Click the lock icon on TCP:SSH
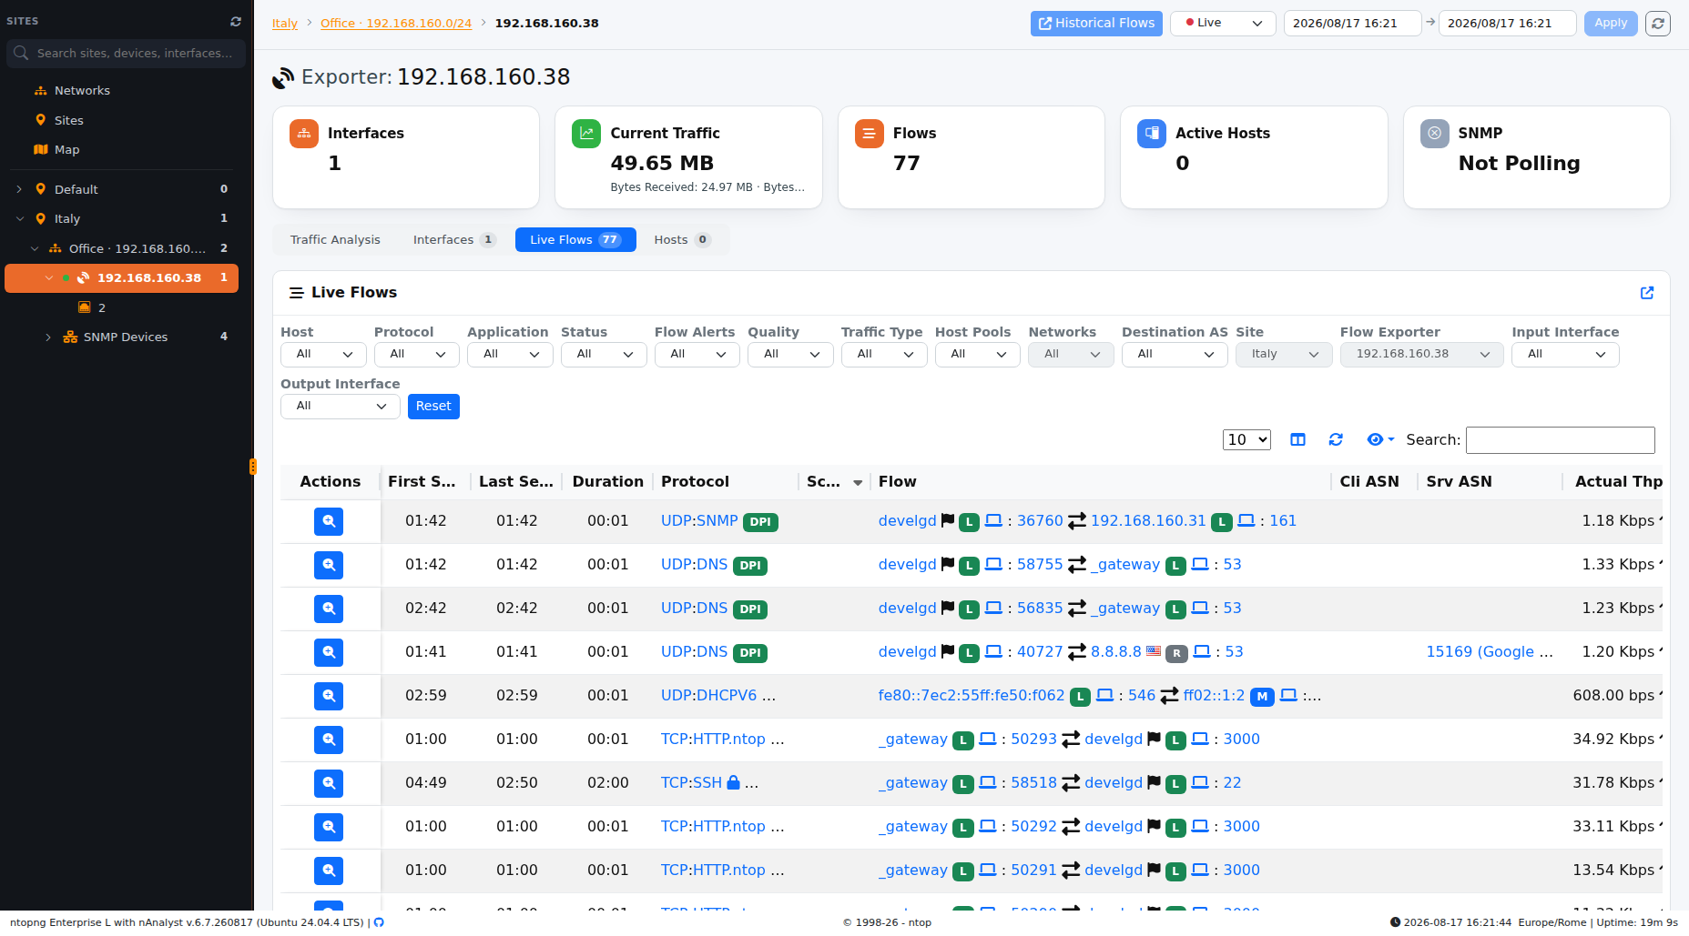Screen dimensions: 1689x936 [x=733, y=782]
